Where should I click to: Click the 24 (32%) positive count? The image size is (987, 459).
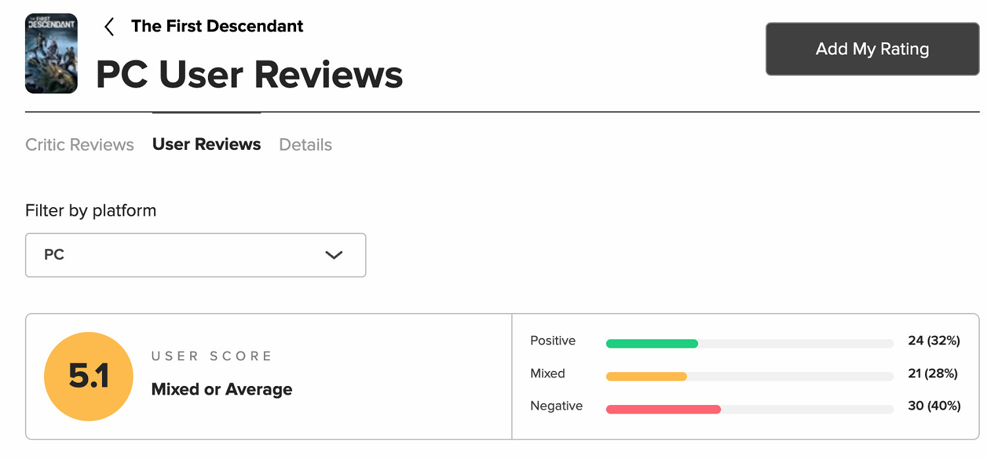click(934, 341)
